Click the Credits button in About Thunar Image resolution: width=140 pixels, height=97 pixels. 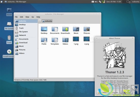pyautogui.click(x=103, y=92)
